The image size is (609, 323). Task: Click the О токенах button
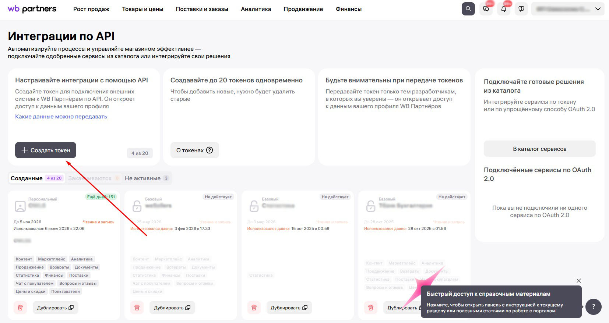pyautogui.click(x=195, y=150)
